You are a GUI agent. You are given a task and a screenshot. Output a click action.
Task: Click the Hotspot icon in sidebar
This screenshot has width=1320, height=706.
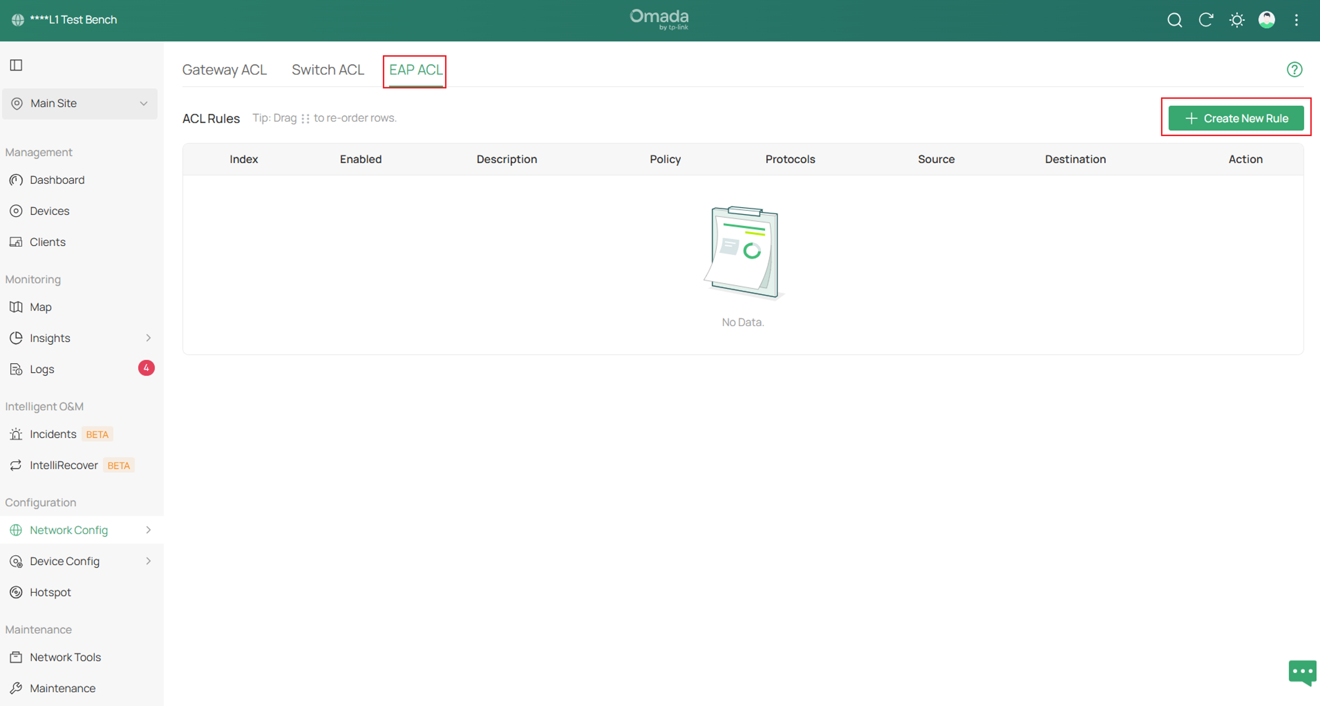point(16,592)
